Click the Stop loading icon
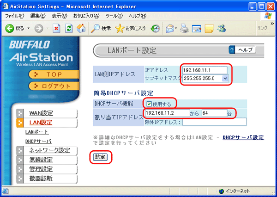The height and width of the screenshot is (197, 277). click(55, 28)
